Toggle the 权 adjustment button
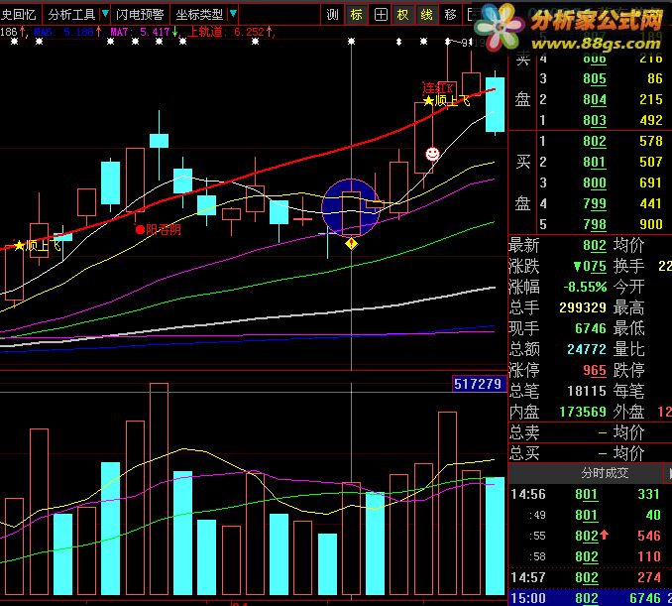The height and width of the screenshot is (606, 672). pos(402,15)
